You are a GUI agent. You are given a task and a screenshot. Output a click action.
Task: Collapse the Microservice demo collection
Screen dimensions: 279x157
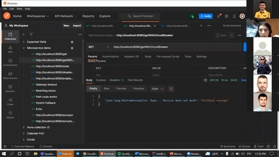[24, 48]
